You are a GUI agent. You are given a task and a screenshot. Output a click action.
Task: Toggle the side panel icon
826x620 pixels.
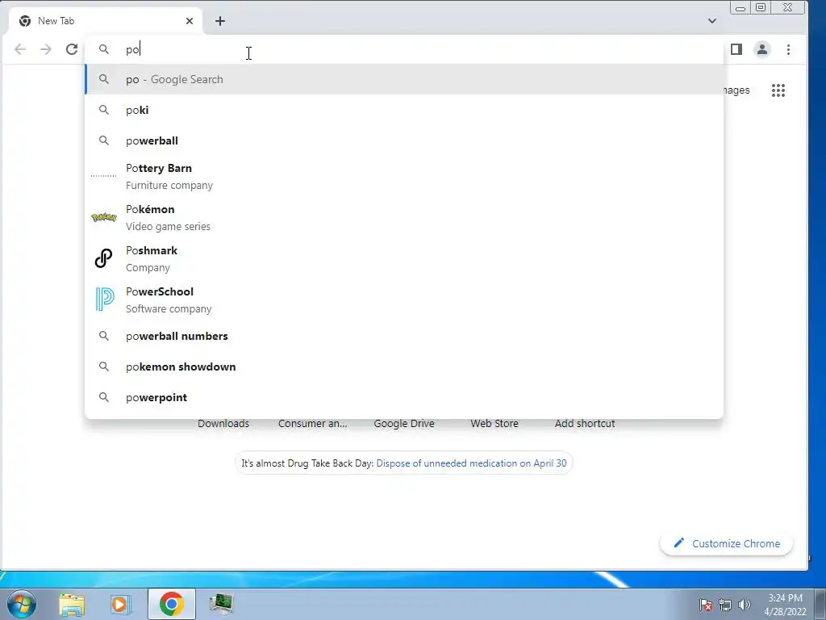(x=736, y=49)
